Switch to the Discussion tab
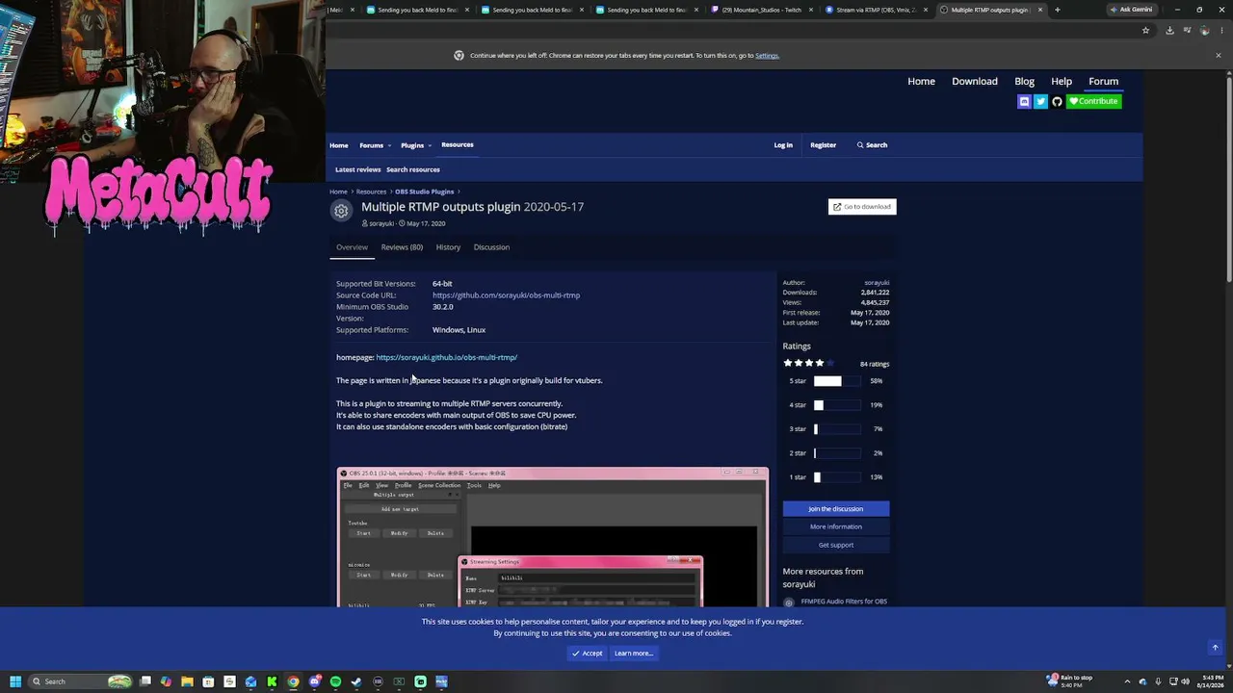Viewport: 1233px width, 693px height. pos(491,247)
